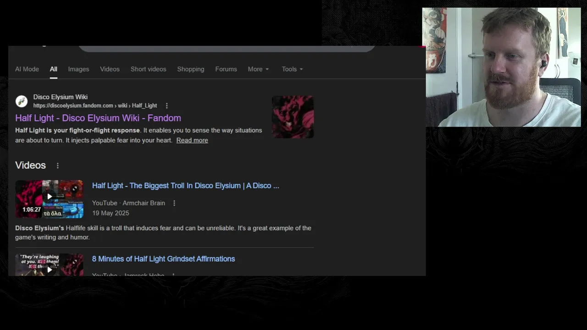
Task: Play the 1:06:27 Half Light video thumbnail
Action: pos(50,199)
